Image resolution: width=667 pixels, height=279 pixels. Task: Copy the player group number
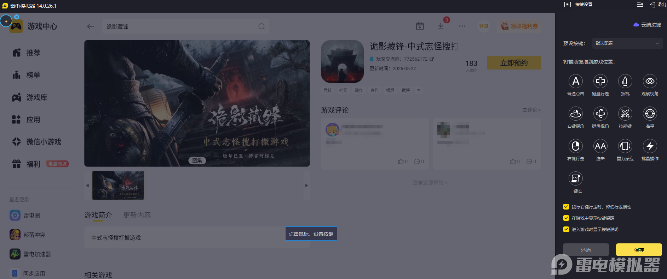tap(432, 59)
